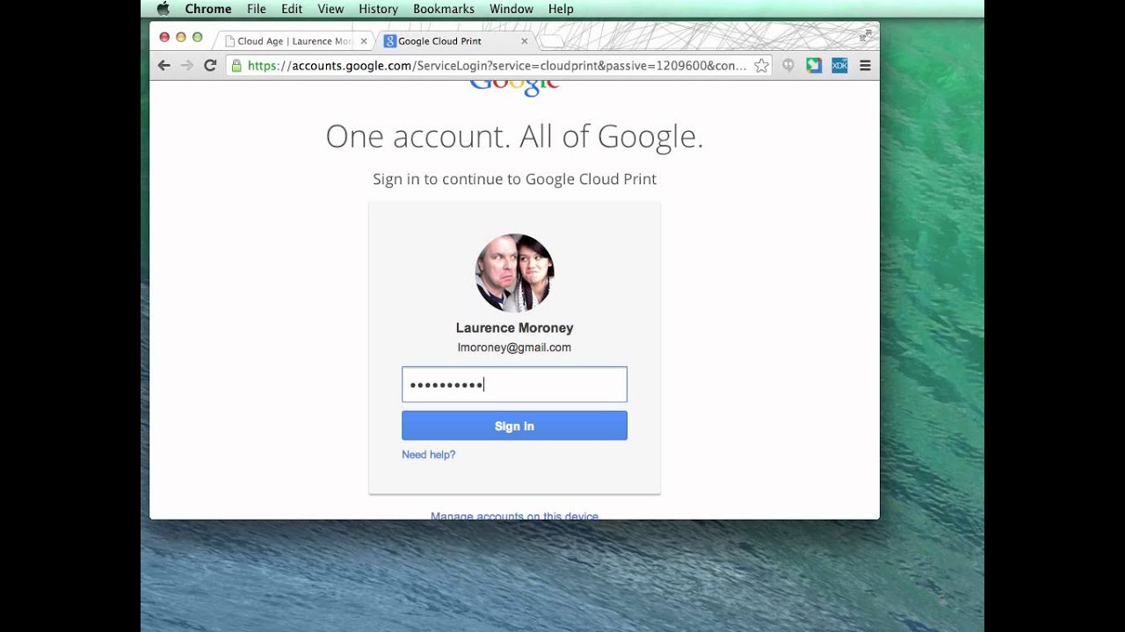Click the gray round extension icon
The width and height of the screenshot is (1125, 632).
[788, 66]
